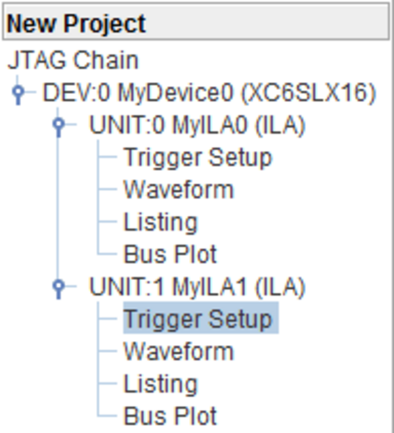This screenshot has width=394, height=433.
Task: Open Listing under MyILA0
Action: [161, 222]
